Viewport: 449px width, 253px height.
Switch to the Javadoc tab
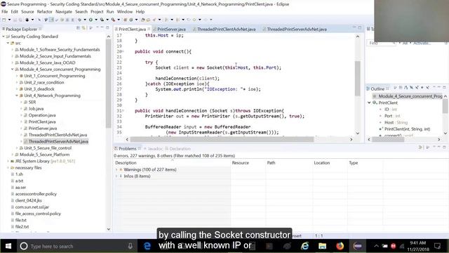[x=155, y=148]
